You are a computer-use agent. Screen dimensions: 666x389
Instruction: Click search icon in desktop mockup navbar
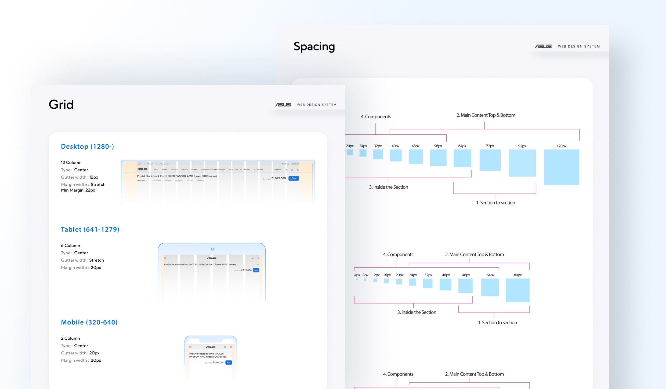(286, 170)
